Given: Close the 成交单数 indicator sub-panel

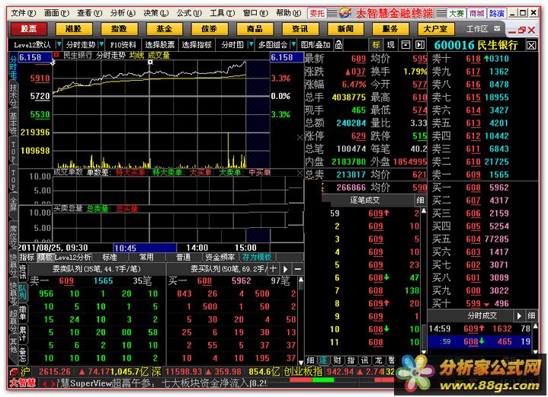Looking at the screenshot, I should [300, 173].
